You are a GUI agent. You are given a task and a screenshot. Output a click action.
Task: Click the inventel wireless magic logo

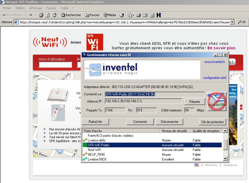111,70
